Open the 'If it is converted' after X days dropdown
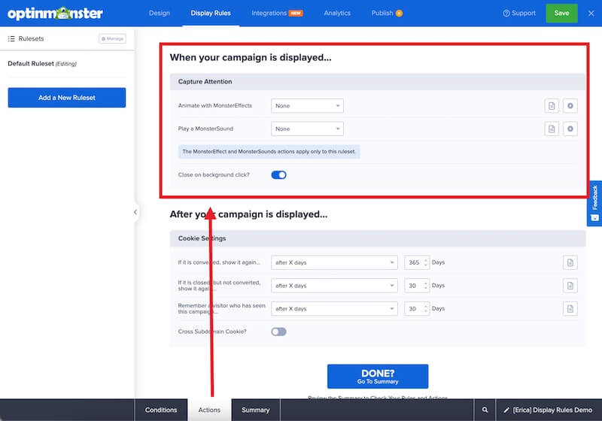This screenshot has height=421, width=602. tap(334, 263)
